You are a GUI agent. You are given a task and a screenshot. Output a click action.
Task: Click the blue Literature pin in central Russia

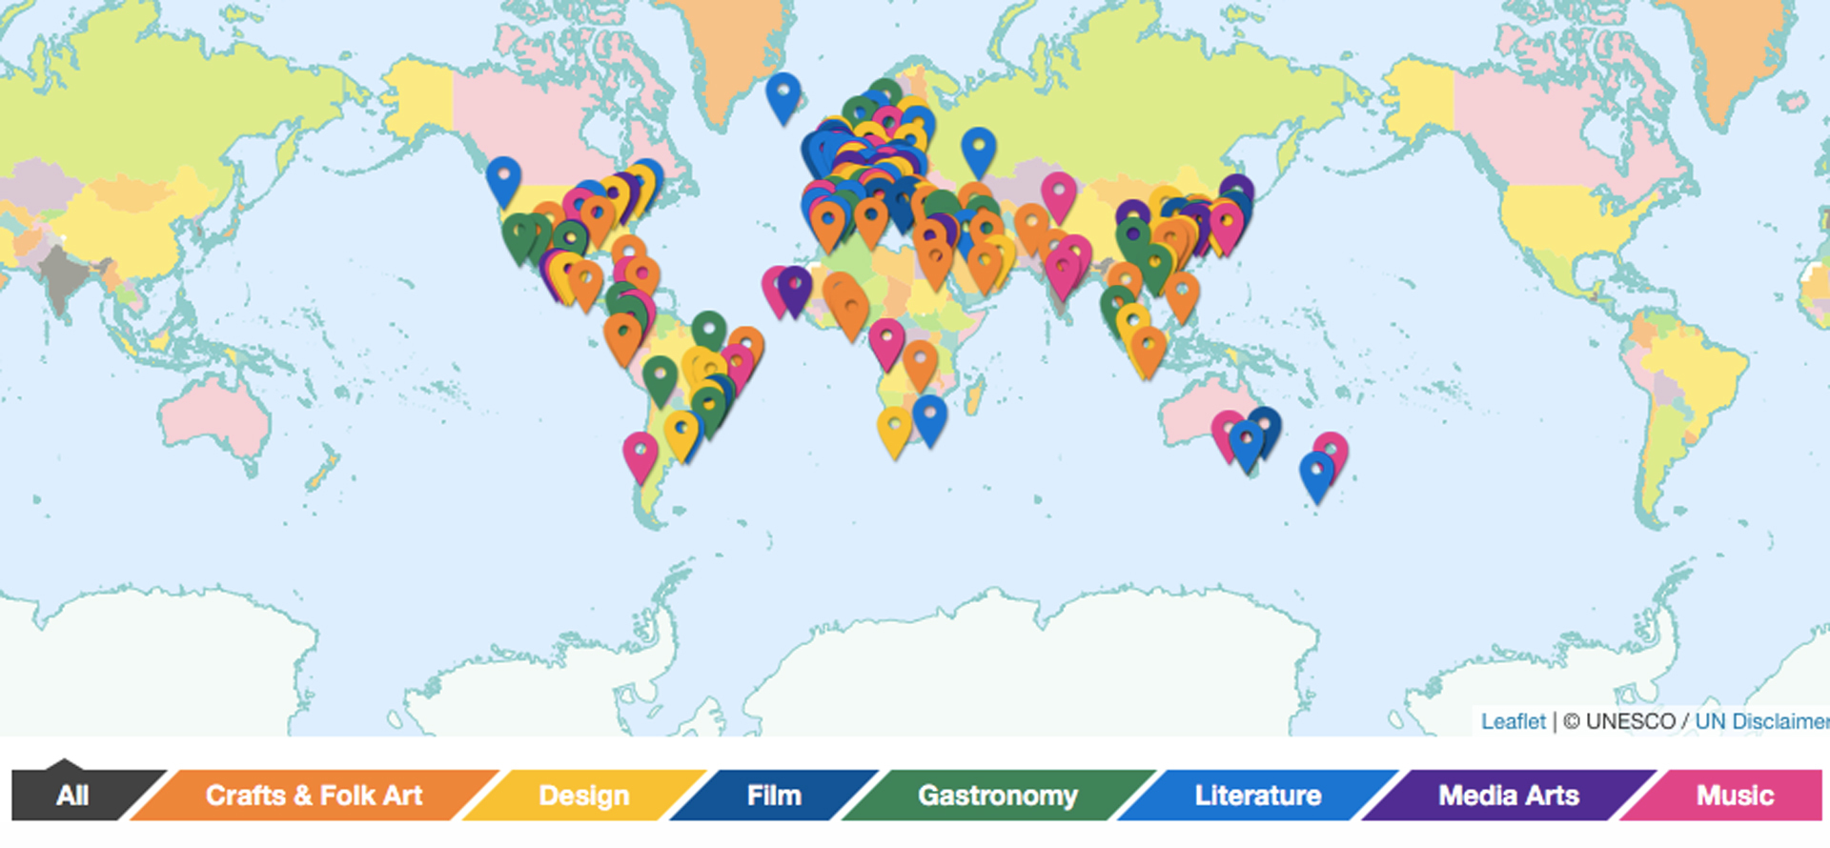978,151
